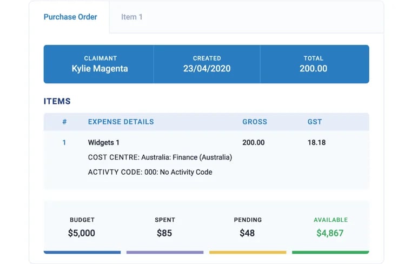Select the created date 23/04/2020
Screen dimensions: 411x264
pos(207,69)
